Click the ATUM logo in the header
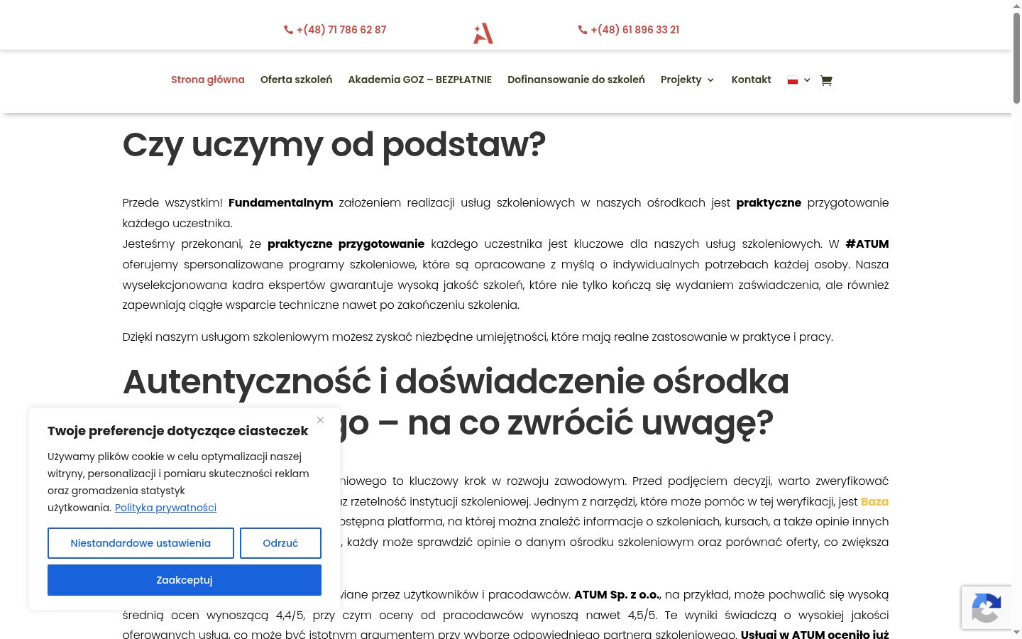The image size is (1022, 639). click(x=483, y=33)
